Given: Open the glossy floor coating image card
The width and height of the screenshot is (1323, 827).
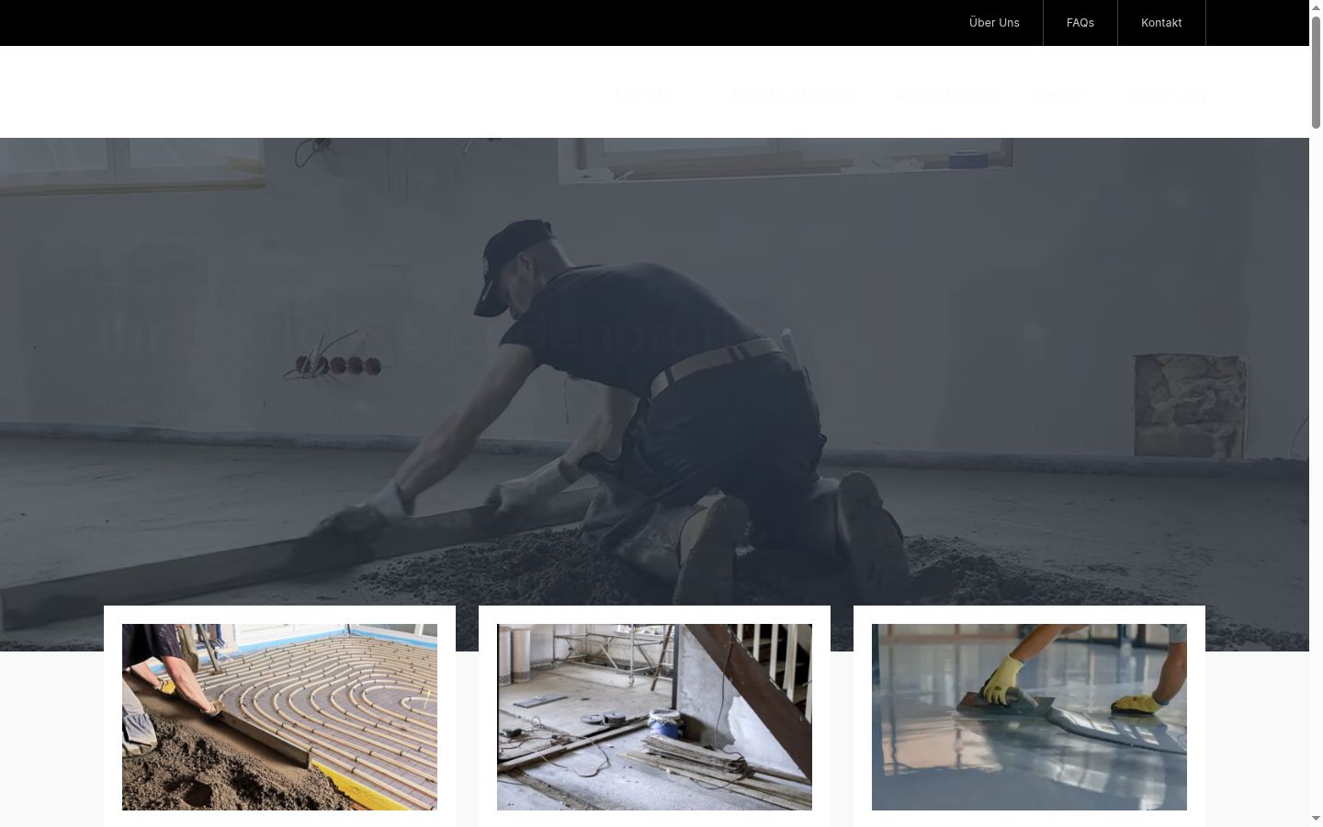Looking at the screenshot, I should tap(1029, 717).
